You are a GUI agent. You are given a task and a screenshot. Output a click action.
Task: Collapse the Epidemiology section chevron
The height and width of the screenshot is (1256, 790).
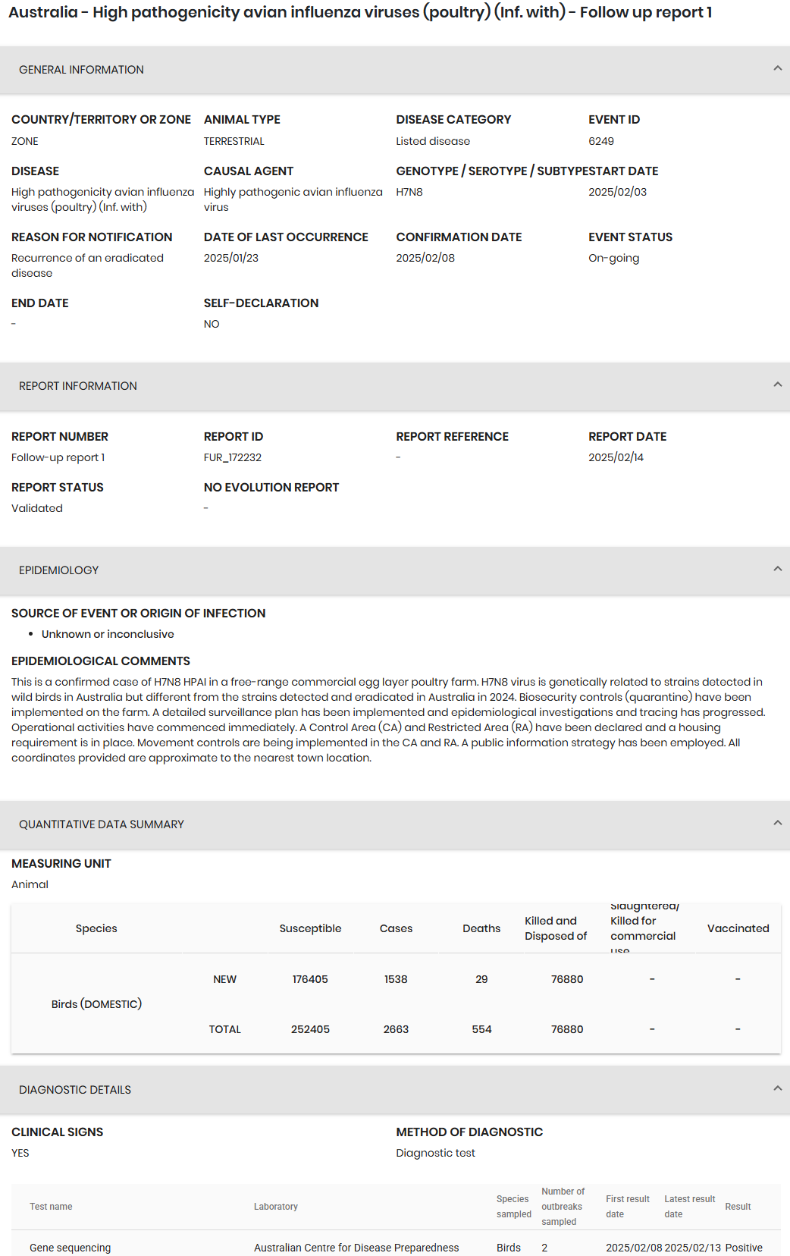[x=777, y=569]
